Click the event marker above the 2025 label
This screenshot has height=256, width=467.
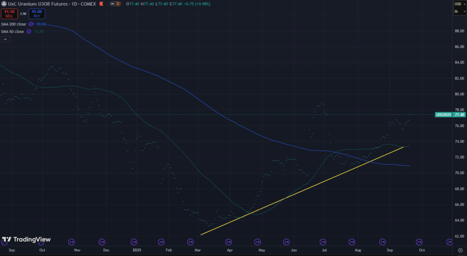(x=134, y=242)
